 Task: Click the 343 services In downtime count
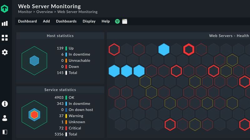point(60,104)
